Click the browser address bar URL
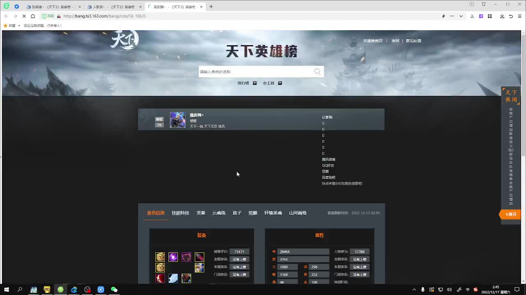Viewport: 526px width, 295px height. [x=104, y=16]
